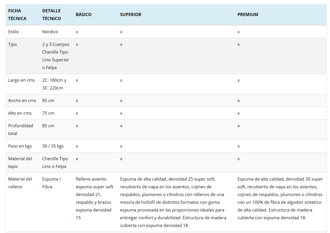Select the BÁSICO column header
The height and width of the screenshot is (233, 330).
pyautogui.click(x=83, y=15)
